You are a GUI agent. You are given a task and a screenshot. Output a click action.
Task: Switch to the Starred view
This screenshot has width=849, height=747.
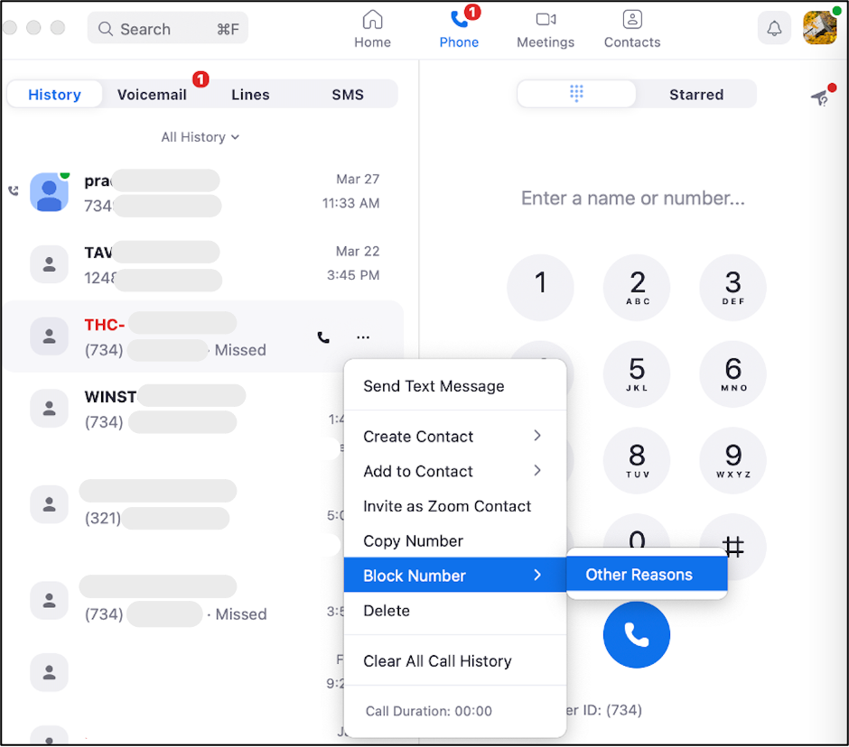coord(695,95)
